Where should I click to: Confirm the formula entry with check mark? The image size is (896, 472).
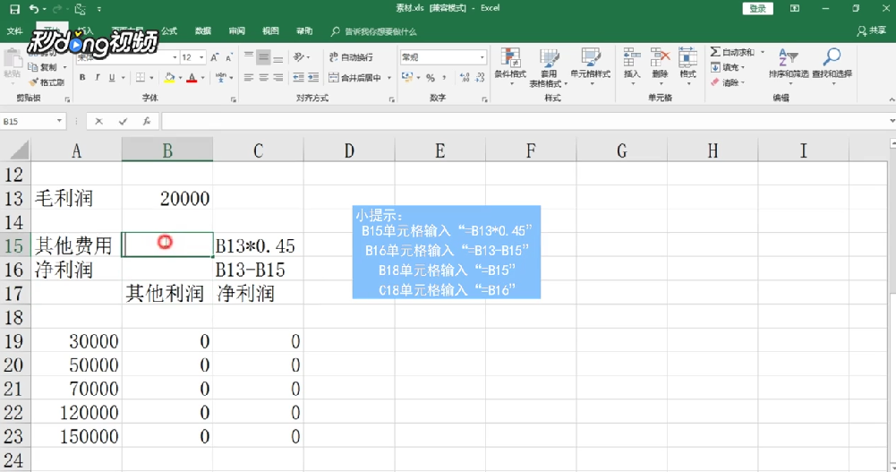123,121
